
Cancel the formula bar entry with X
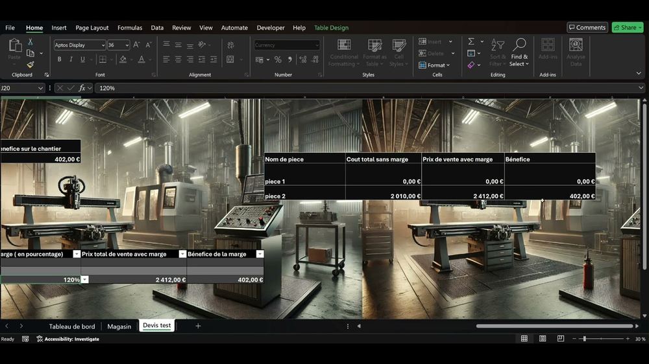tap(60, 88)
